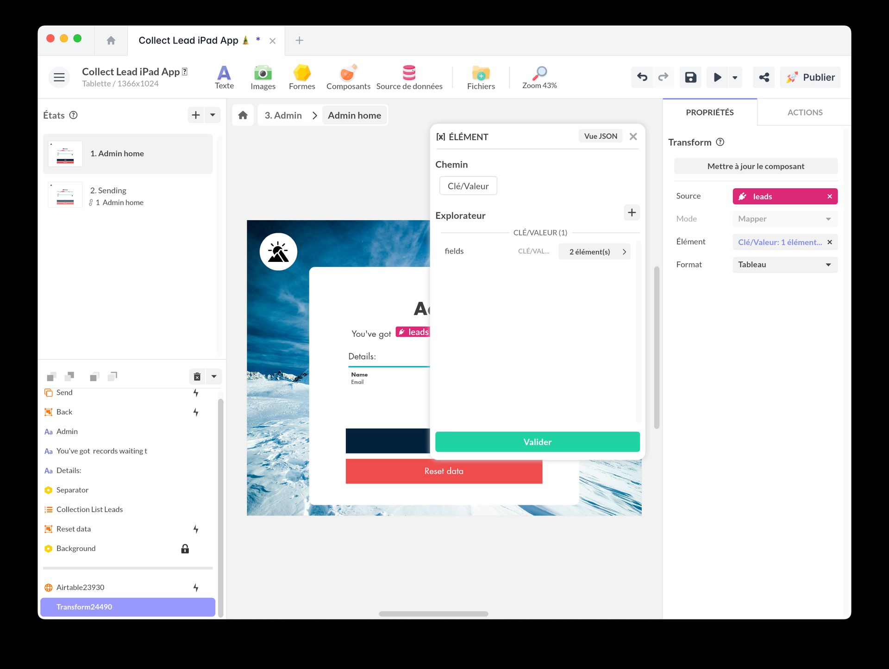Screen dimensions: 889x669
Task: Switch to the PROPRIÉTÉS tab
Action: pos(710,112)
